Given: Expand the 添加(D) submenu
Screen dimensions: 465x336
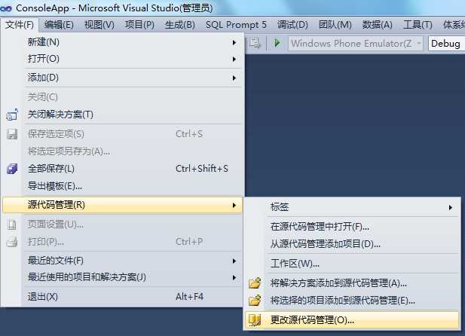Looking at the screenshot, I should point(122,78).
